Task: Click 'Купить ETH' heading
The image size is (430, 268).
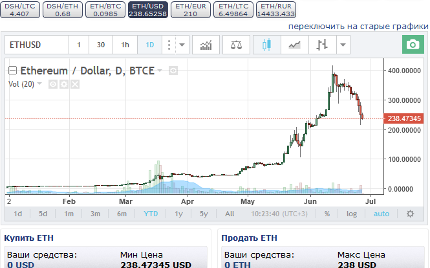Action: pyautogui.click(x=29, y=238)
